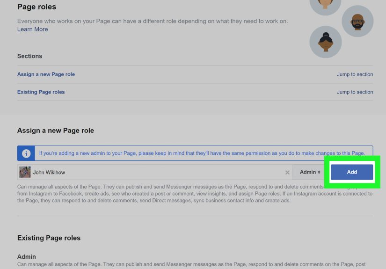386x269 pixels.
Task: Click the info icon in the admin notice
Action: [x=26, y=153]
